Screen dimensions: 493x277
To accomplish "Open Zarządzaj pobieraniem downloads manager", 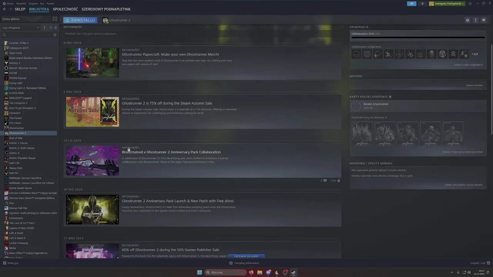I will click(244, 263).
